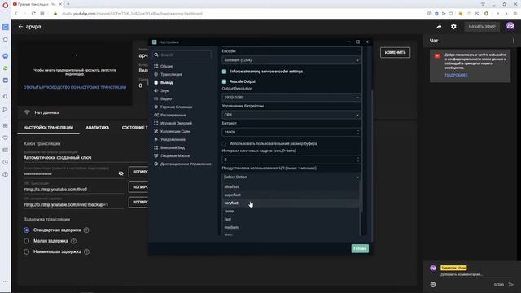Click the YouTube Studio back arrow

[20, 27]
